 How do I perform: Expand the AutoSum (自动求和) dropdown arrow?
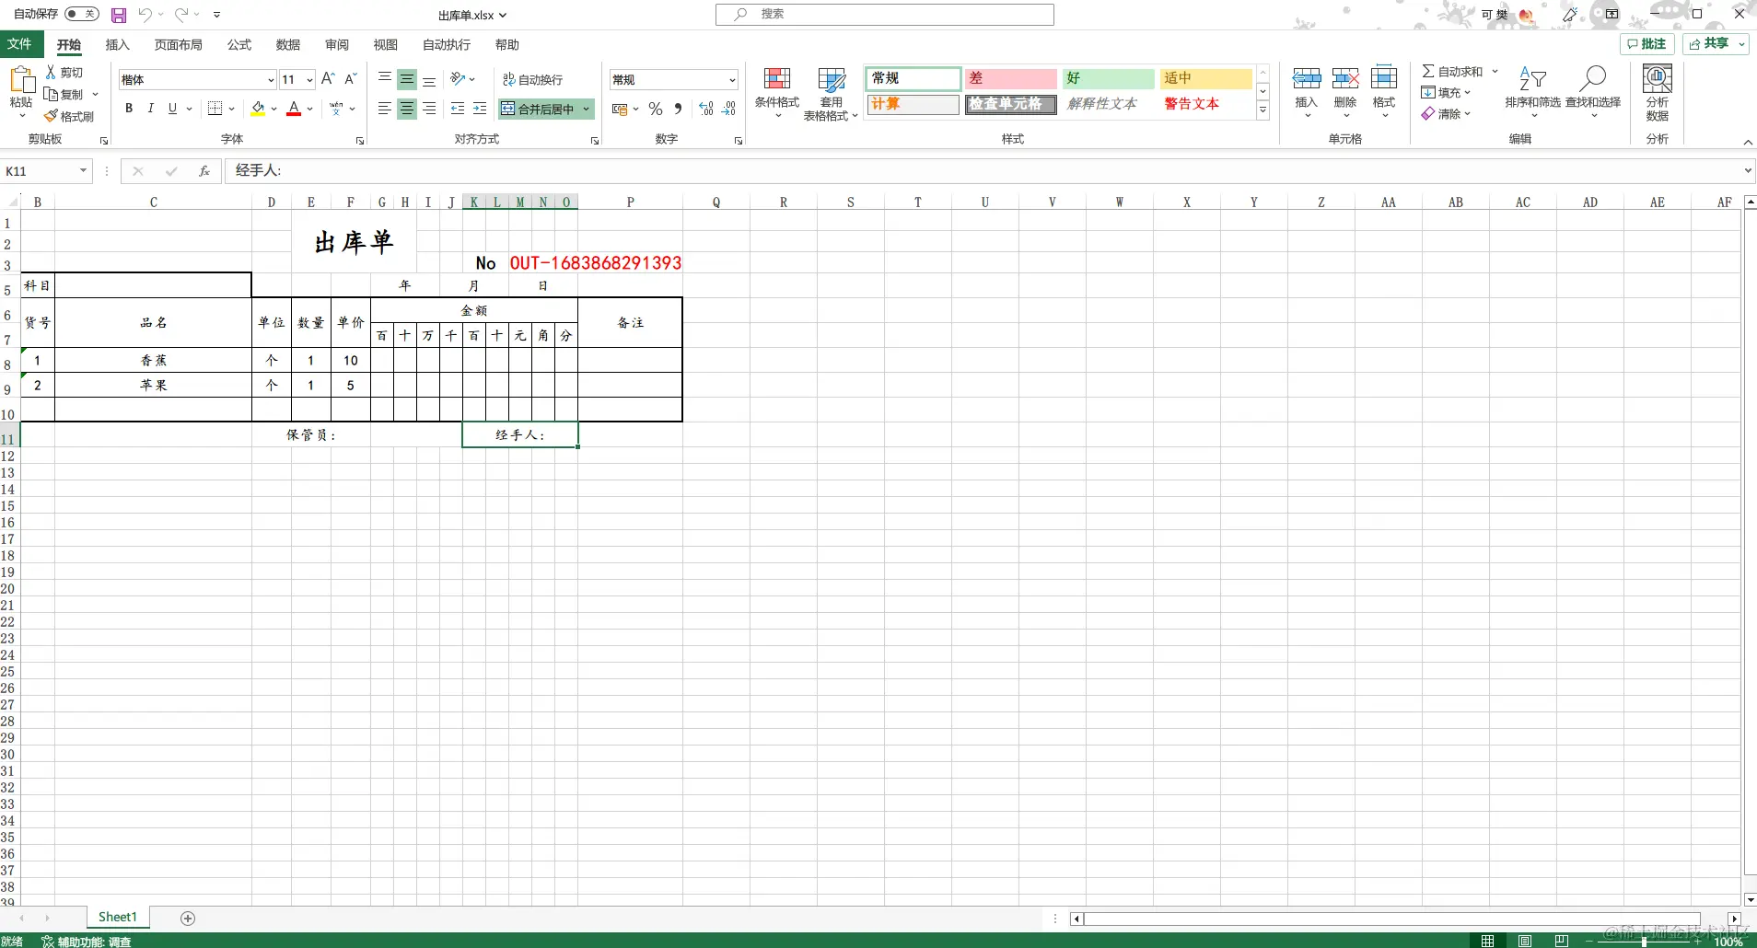click(x=1495, y=71)
